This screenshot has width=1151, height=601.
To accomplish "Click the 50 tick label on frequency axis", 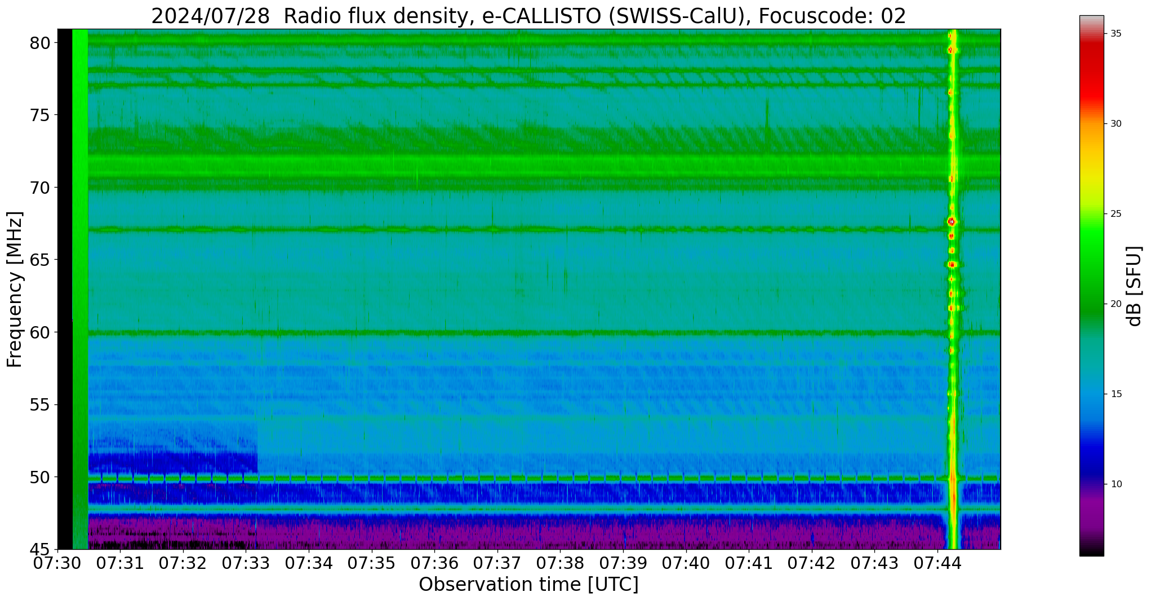I will click(x=41, y=477).
